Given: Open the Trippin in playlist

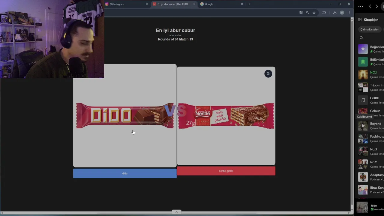Looking at the screenshot, I should [371, 87].
